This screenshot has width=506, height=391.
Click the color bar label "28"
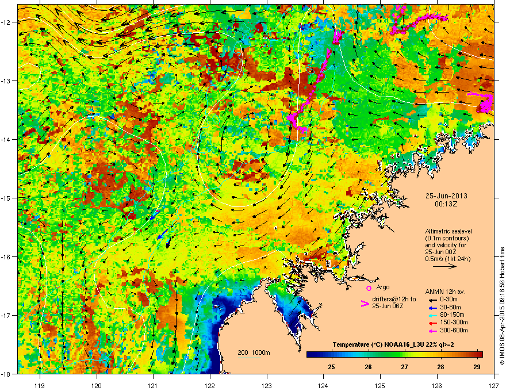tap(441, 367)
